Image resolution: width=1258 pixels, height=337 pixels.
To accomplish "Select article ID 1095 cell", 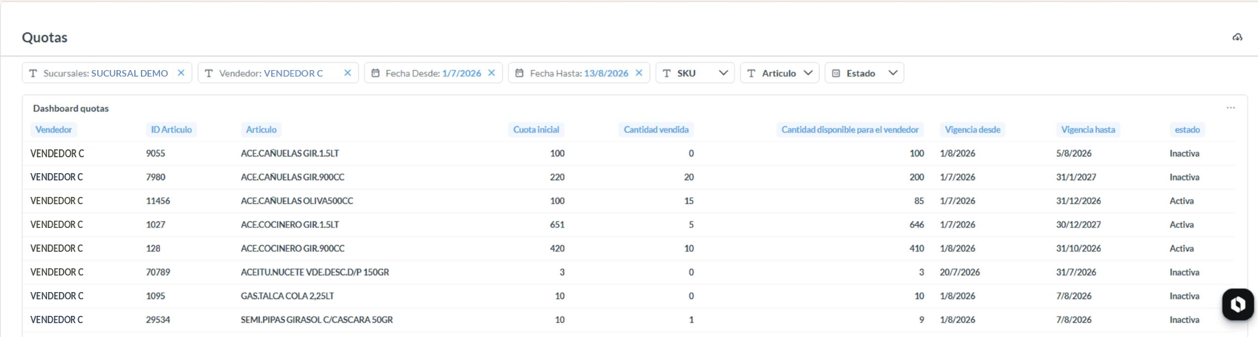I will tap(155, 296).
